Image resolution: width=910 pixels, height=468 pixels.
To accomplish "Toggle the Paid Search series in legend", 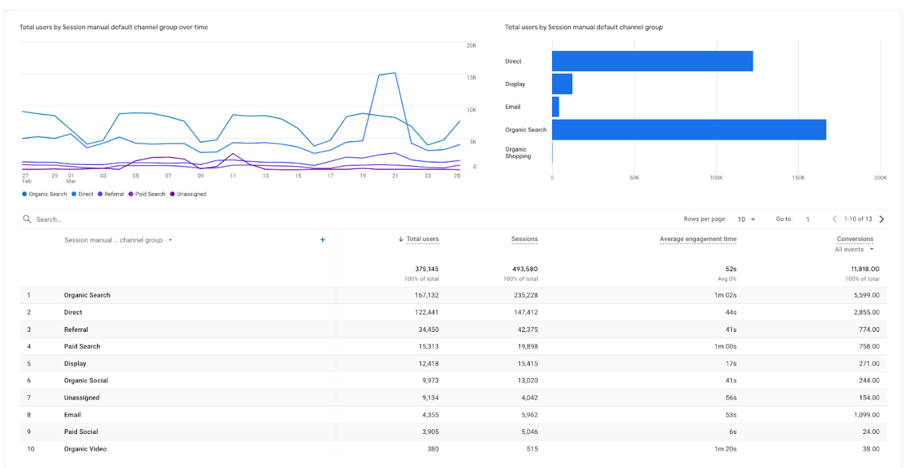I will pos(147,194).
